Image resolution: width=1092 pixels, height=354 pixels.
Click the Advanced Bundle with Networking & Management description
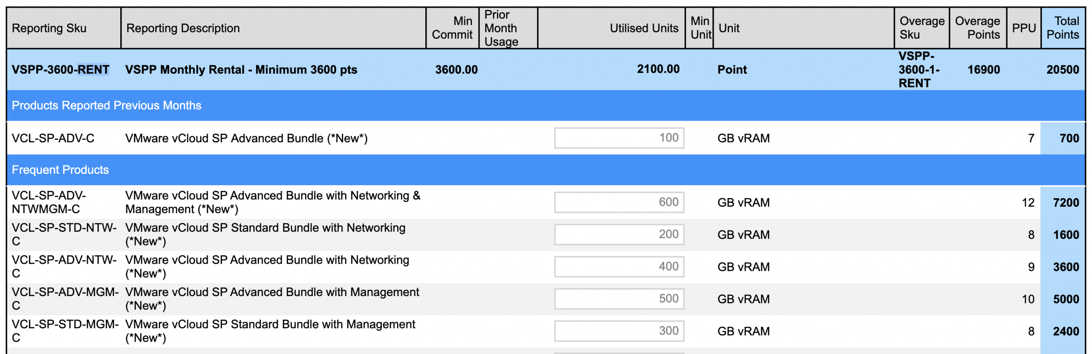tap(273, 202)
